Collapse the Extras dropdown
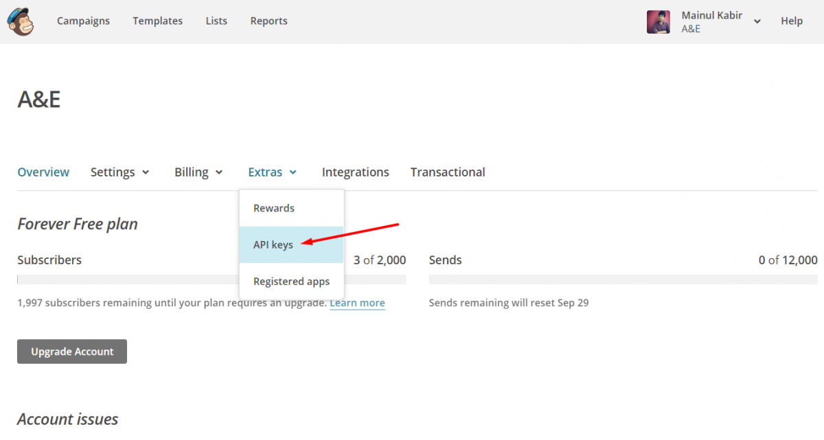Image resolution: width=824 pixels, height=440 pixels. (x=272, y=172)
